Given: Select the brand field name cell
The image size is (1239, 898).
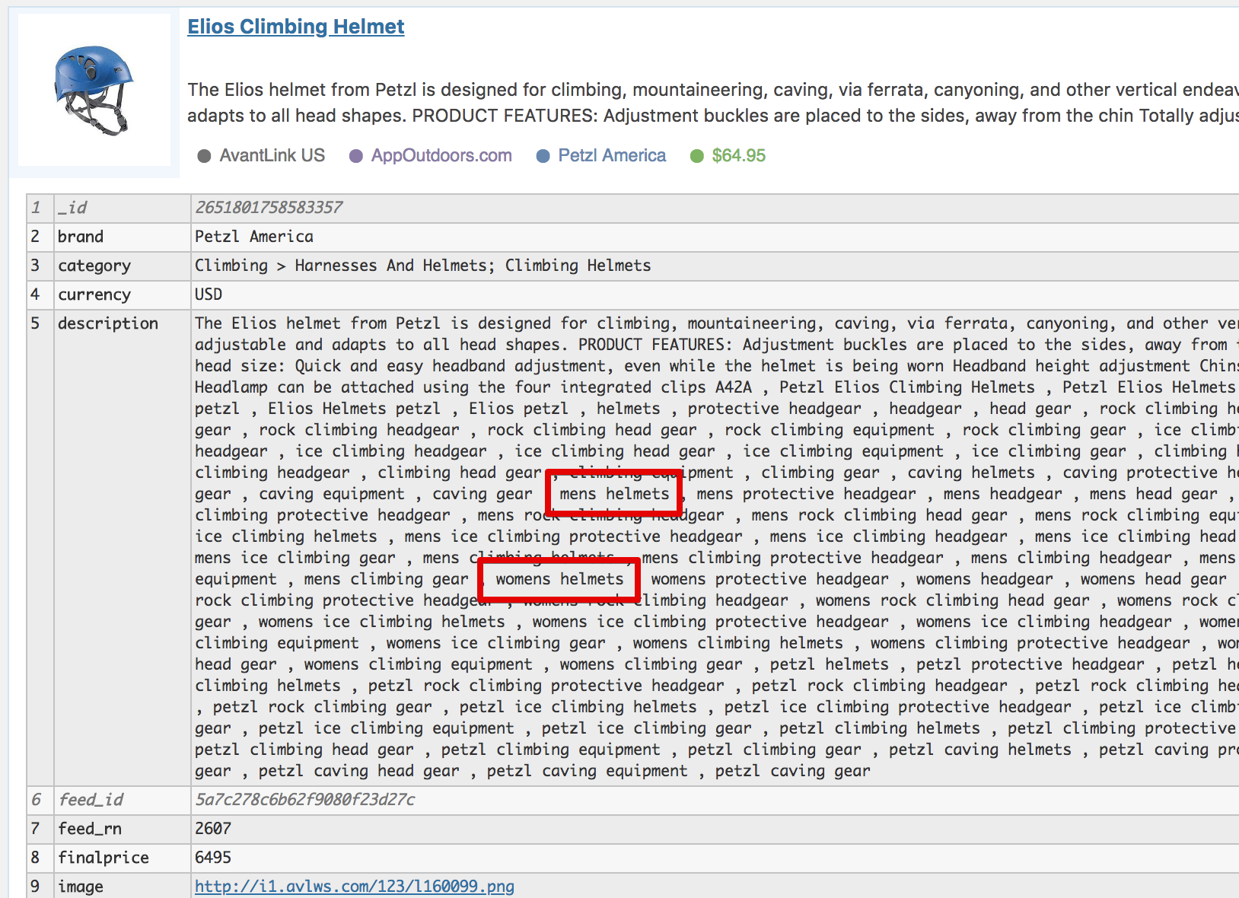Looking at the screenshot, I should 81,237.
